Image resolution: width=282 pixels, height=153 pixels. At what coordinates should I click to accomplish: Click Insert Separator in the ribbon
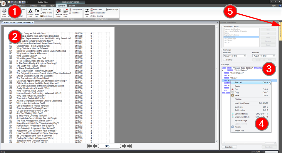coord(98,13)
